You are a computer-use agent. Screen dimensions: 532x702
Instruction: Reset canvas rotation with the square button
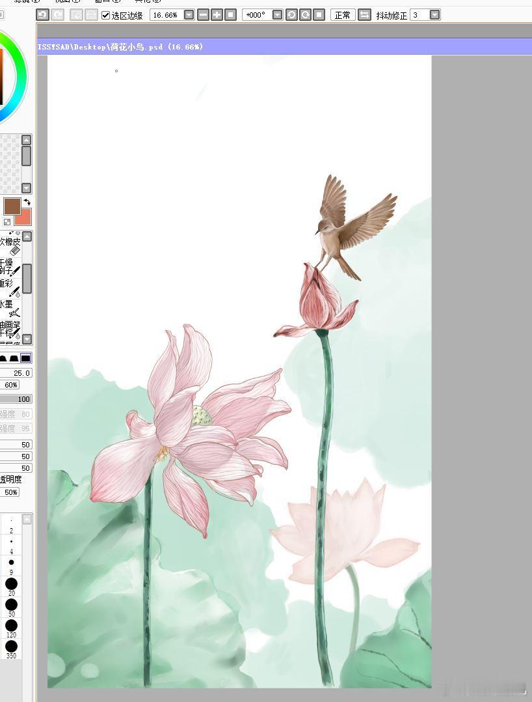pos(319,15)
